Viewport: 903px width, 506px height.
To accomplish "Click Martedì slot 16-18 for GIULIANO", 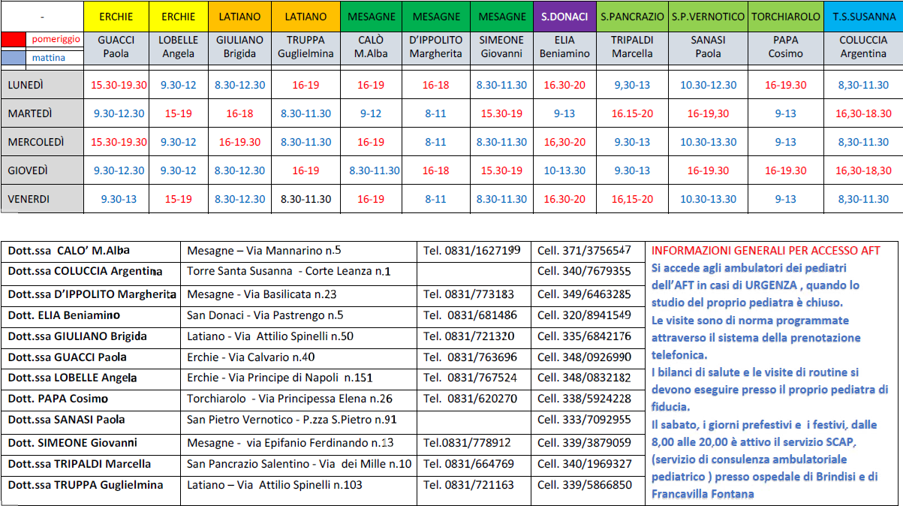I will click(239, 113).
